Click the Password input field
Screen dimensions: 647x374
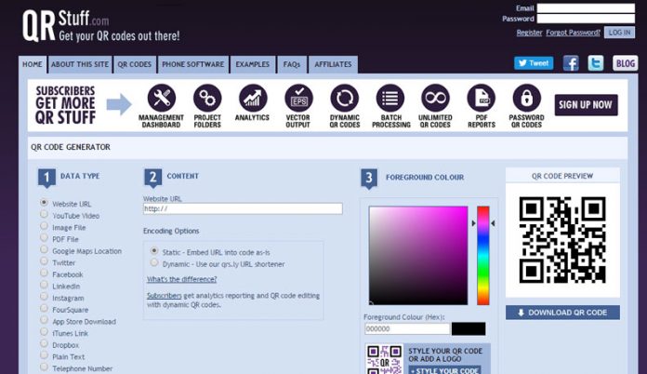[x=586, y=19]
